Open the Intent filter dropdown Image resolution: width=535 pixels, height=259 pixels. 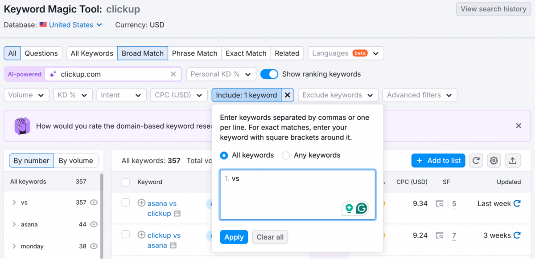121,95
